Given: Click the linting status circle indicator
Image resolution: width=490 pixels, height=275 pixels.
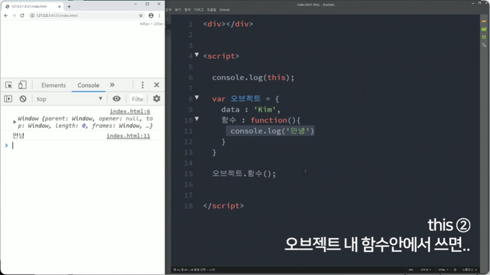Looking at the screenshot, I should (x=455, y=270).
